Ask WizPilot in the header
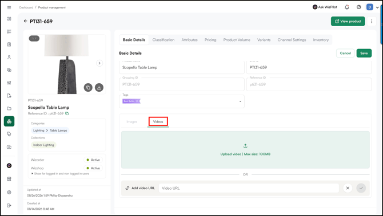The width and height of the screenshot is (383, 216). click(x=325, y=7)
